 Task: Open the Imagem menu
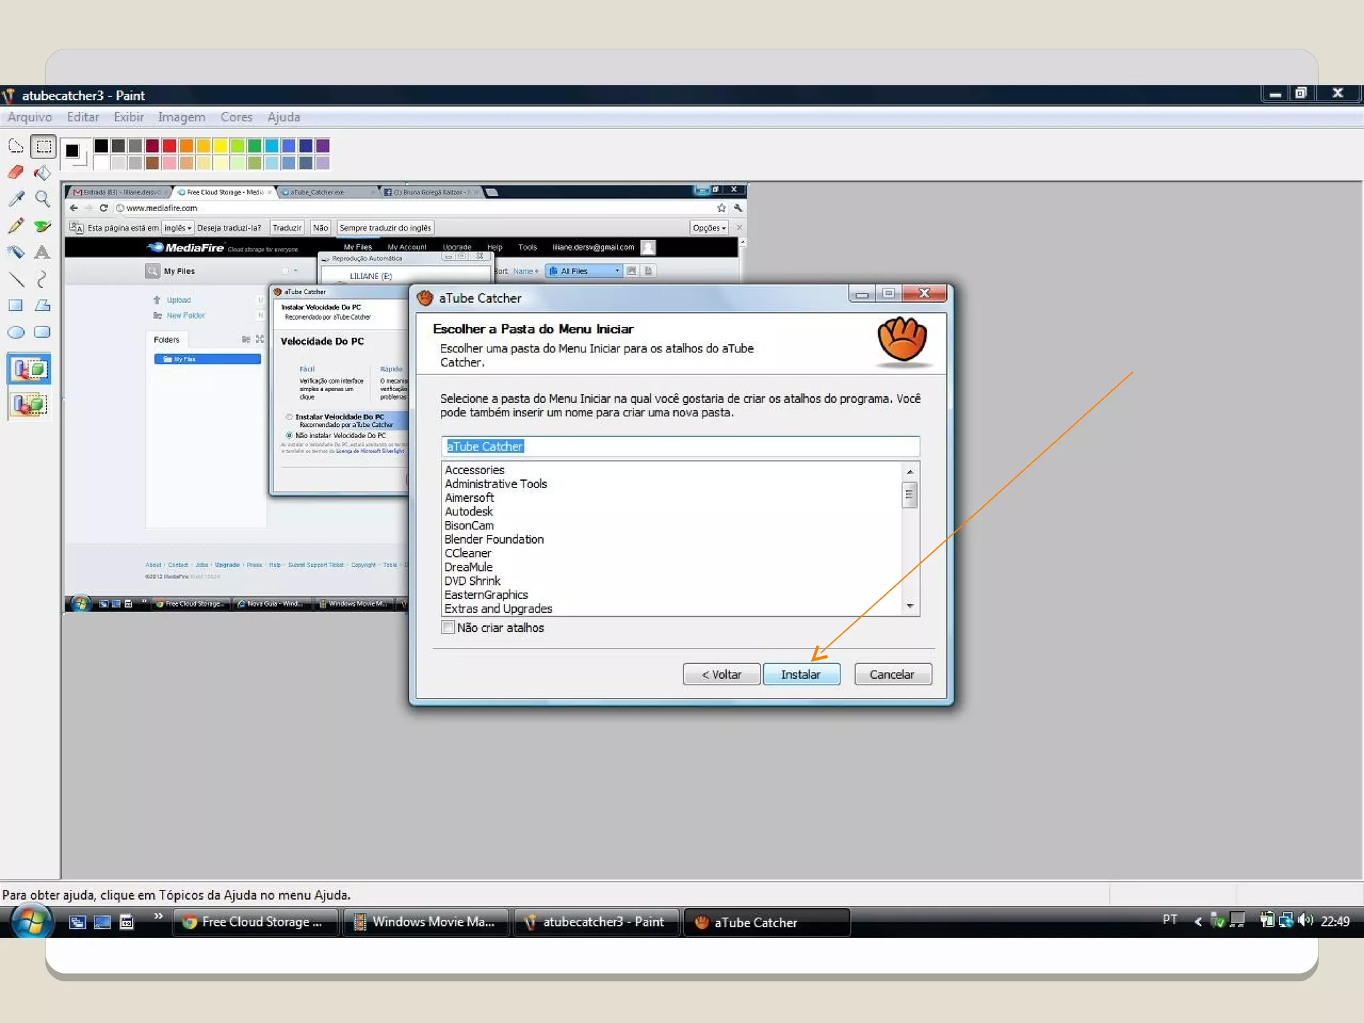pos(181,117)
